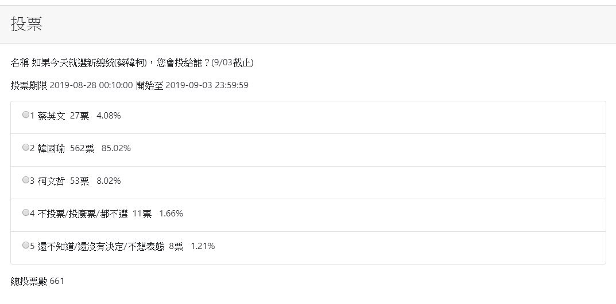Click the 投票 page heading
This screenshot has height=304, width=616.
(x=26, y=24)
